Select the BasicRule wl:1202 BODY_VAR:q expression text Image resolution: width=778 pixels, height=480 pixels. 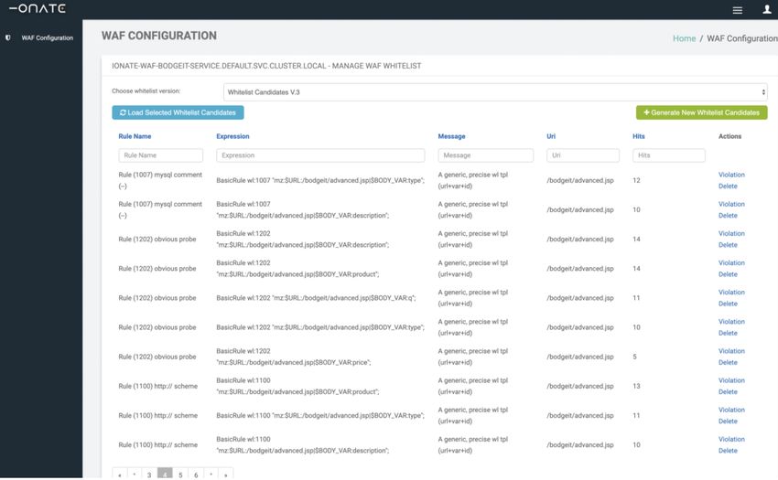tap(316, 298)
